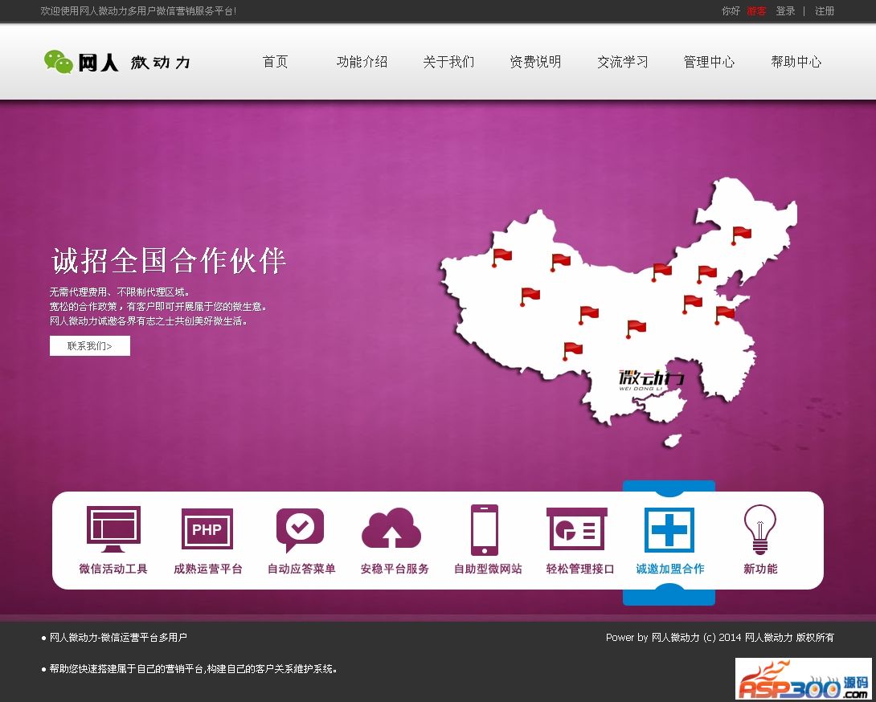Click the 成熟运营平台 label

tap(208, 569)
